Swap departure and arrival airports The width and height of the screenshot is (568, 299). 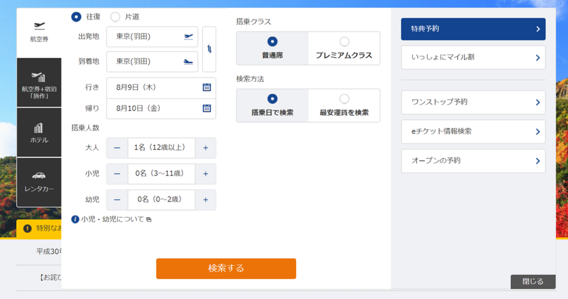point(209,49)
